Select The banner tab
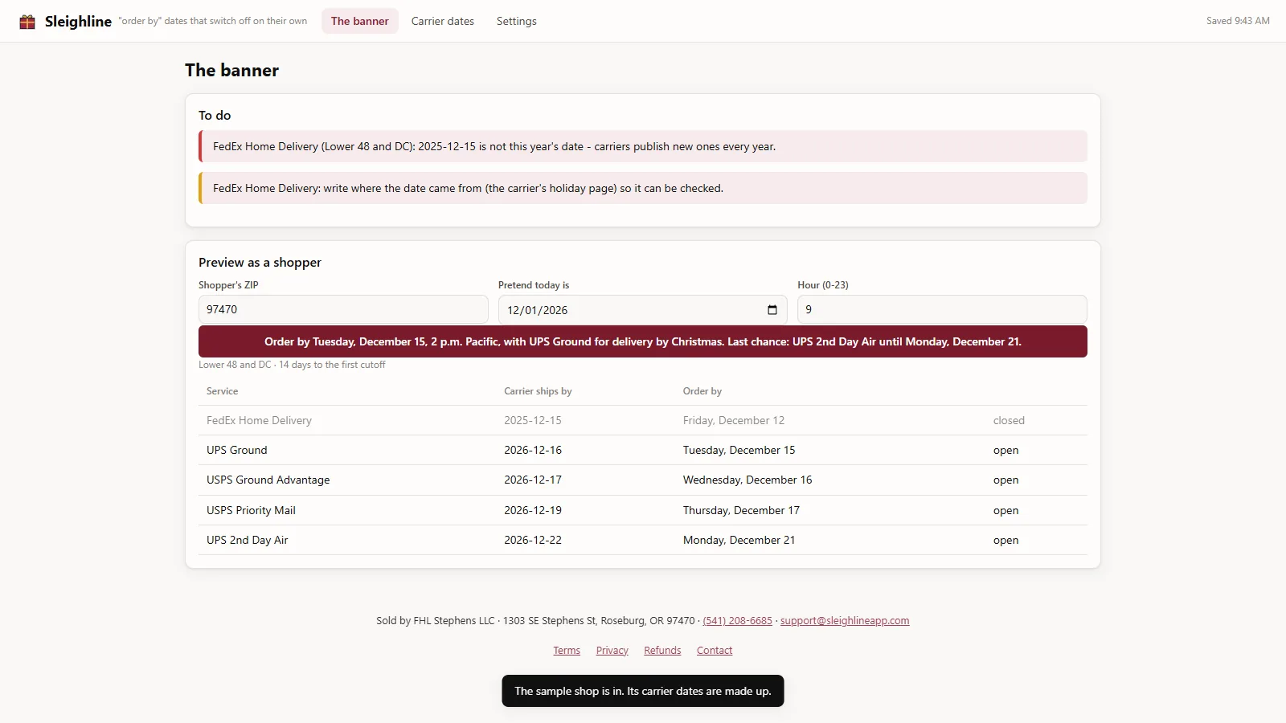 tap(359, 21)
